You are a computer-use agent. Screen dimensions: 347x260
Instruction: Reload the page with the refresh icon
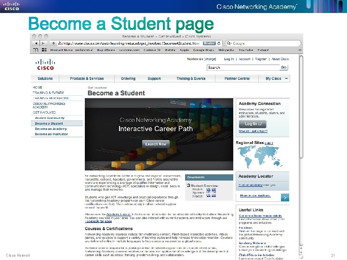click(219, 43)
